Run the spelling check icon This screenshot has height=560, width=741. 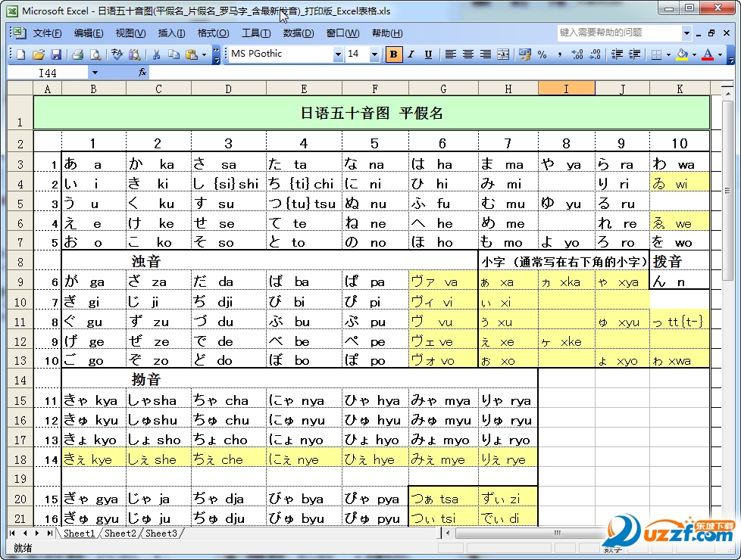click(x=117, y=54)
